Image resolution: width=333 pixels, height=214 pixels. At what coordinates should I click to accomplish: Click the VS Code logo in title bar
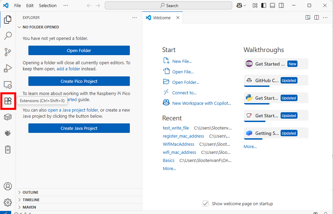(6, 5)
